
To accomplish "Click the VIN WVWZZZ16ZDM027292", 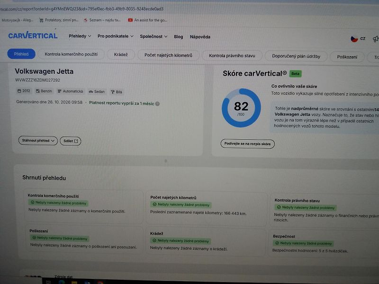I will pos(37,80).
